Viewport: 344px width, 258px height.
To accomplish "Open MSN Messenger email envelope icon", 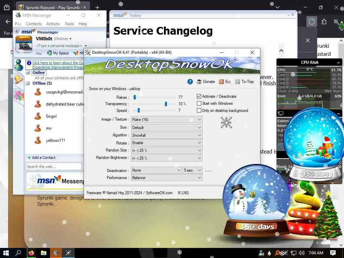I will [39, 53].
